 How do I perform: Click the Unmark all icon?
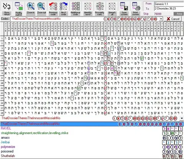point(112,6)
